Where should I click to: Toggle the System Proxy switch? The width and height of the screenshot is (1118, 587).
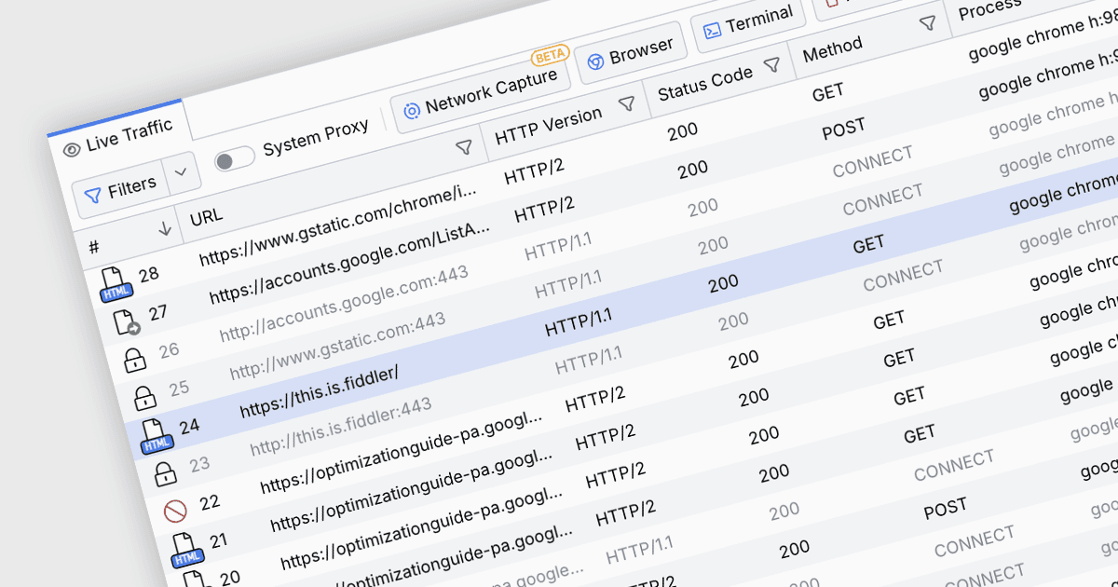tap(235, 158)
